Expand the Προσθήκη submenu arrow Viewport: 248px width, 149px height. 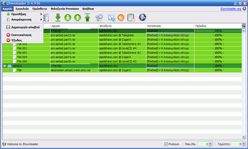(x=41, y=14)
